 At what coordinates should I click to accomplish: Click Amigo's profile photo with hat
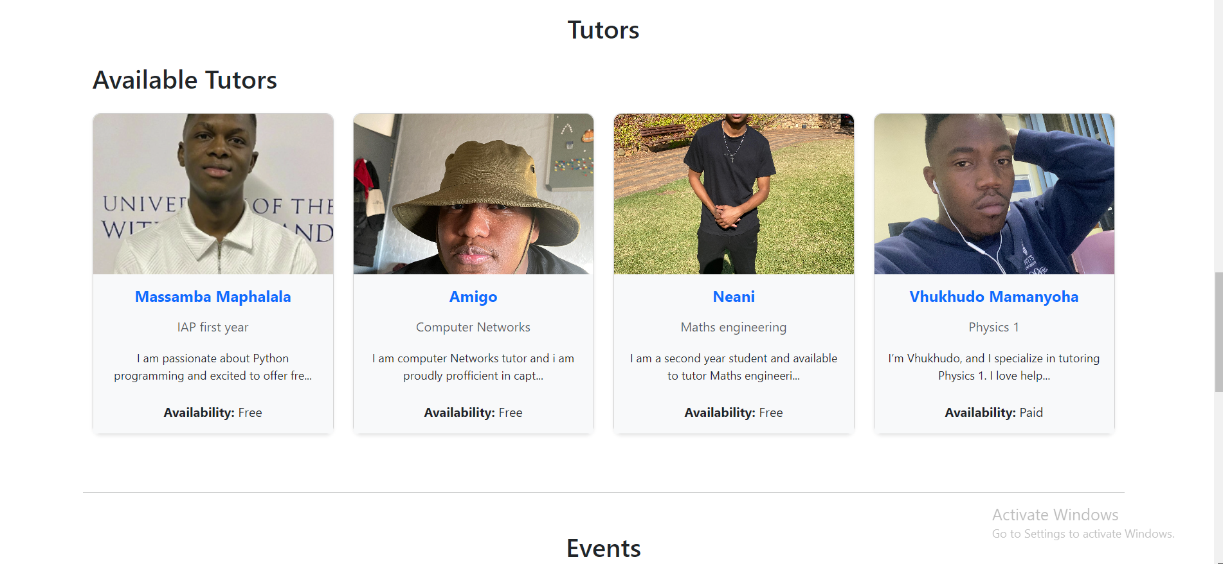(x=473, y=194)
